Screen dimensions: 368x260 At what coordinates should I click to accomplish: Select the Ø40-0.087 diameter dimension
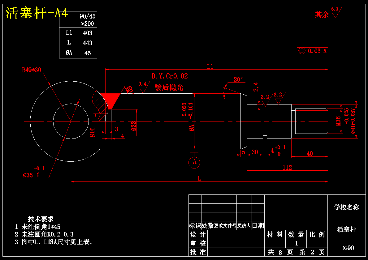point(353,121)
